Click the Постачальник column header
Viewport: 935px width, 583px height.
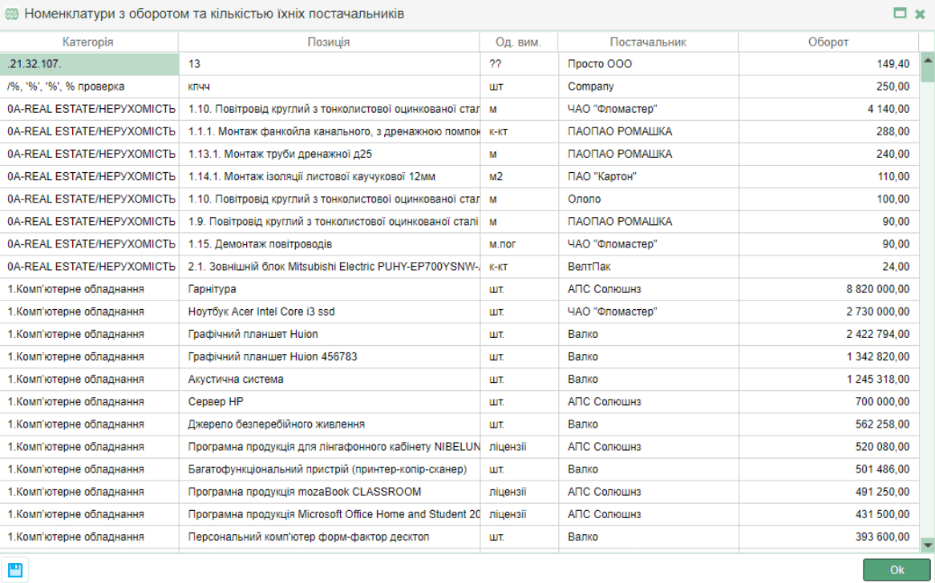click(648, 42)
